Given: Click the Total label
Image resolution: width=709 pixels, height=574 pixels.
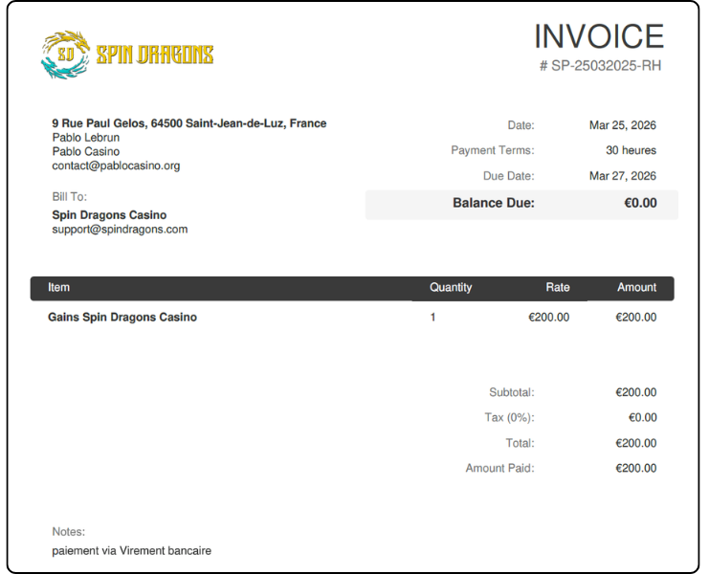Looking at the screenshot, I should pos(520,443).
